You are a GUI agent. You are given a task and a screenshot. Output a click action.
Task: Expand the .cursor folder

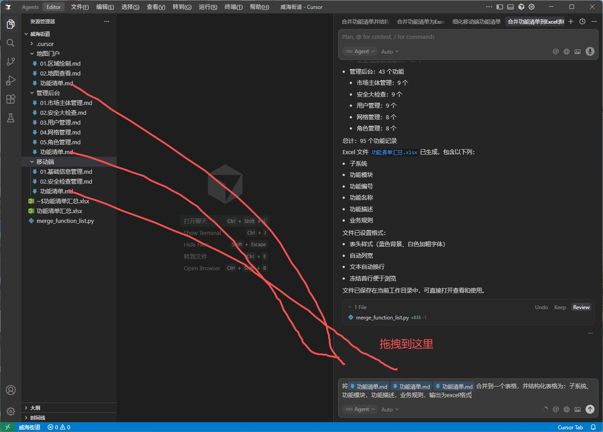tap(45, 44)
